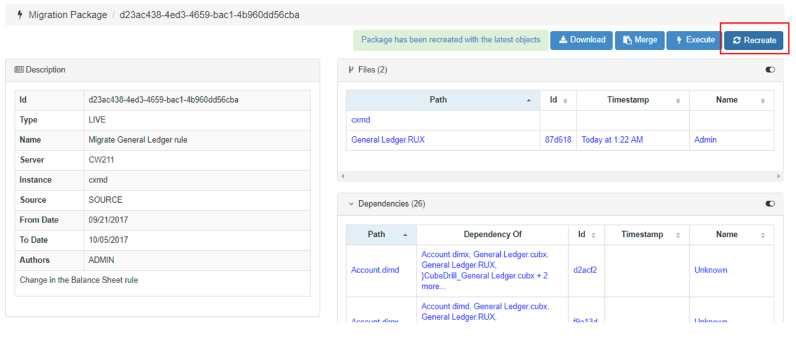Recreate the migration package
Viewport: 796px width, 343px height.
point(754,40)
